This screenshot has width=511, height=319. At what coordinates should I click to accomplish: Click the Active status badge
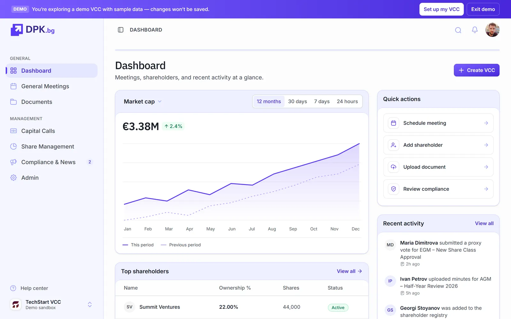click(338, 308)
